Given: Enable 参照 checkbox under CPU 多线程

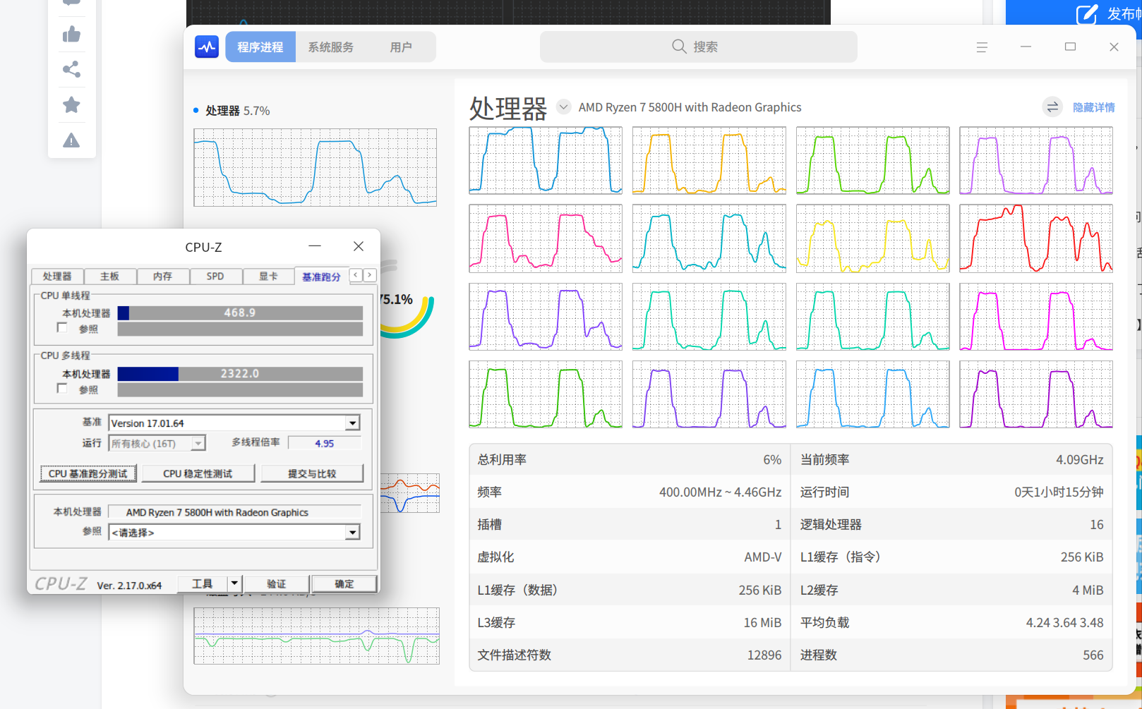Looking at the screenshot, I should coord(62,388).
